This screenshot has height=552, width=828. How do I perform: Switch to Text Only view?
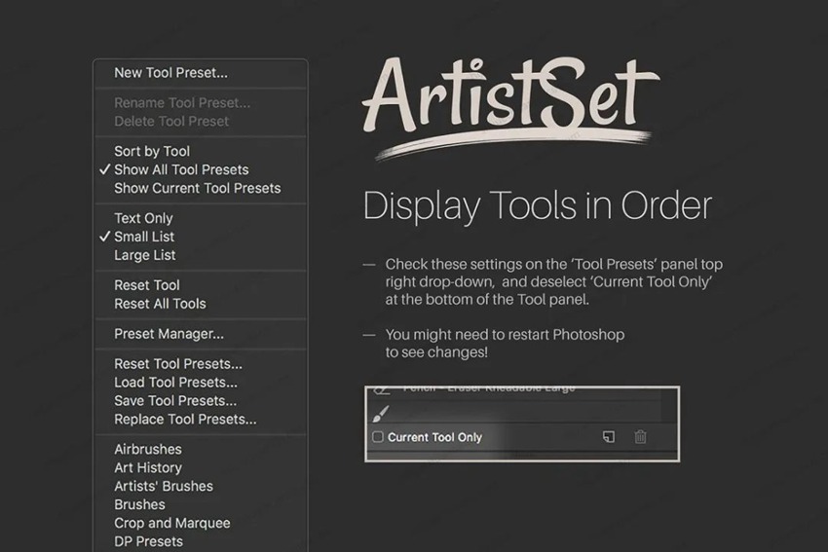pos(143,218)
